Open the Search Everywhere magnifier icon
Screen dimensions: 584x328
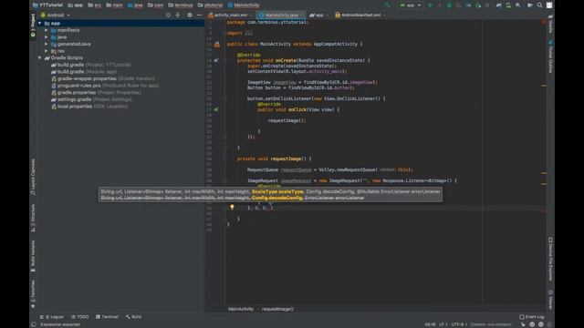[x=539, y=5]
